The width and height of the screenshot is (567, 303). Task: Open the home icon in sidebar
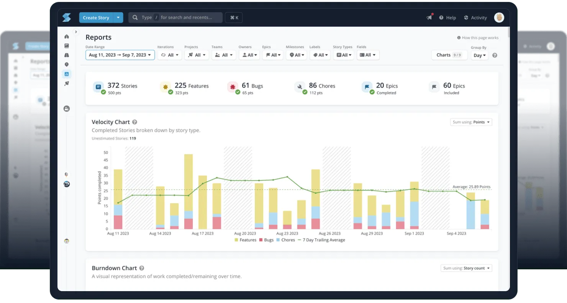tap(67, 36)
